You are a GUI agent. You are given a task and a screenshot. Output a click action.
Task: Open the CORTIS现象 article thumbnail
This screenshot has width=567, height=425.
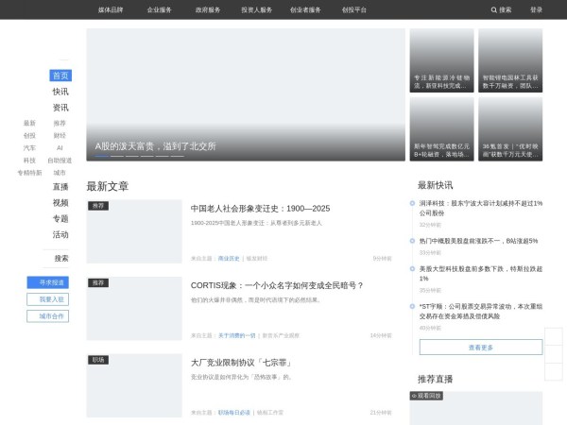(x=133, y=308)
